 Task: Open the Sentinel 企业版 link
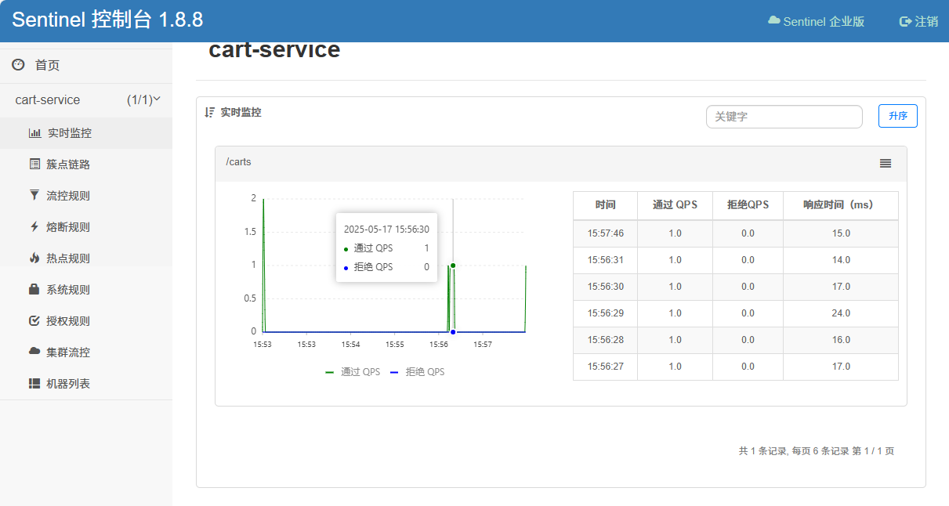[817, 21]
